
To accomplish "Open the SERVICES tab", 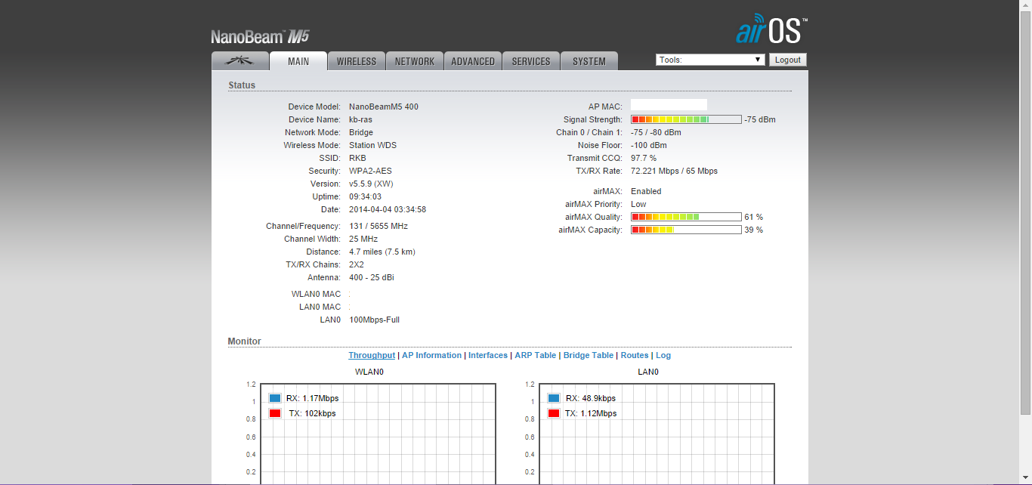I will pos(531,61).
